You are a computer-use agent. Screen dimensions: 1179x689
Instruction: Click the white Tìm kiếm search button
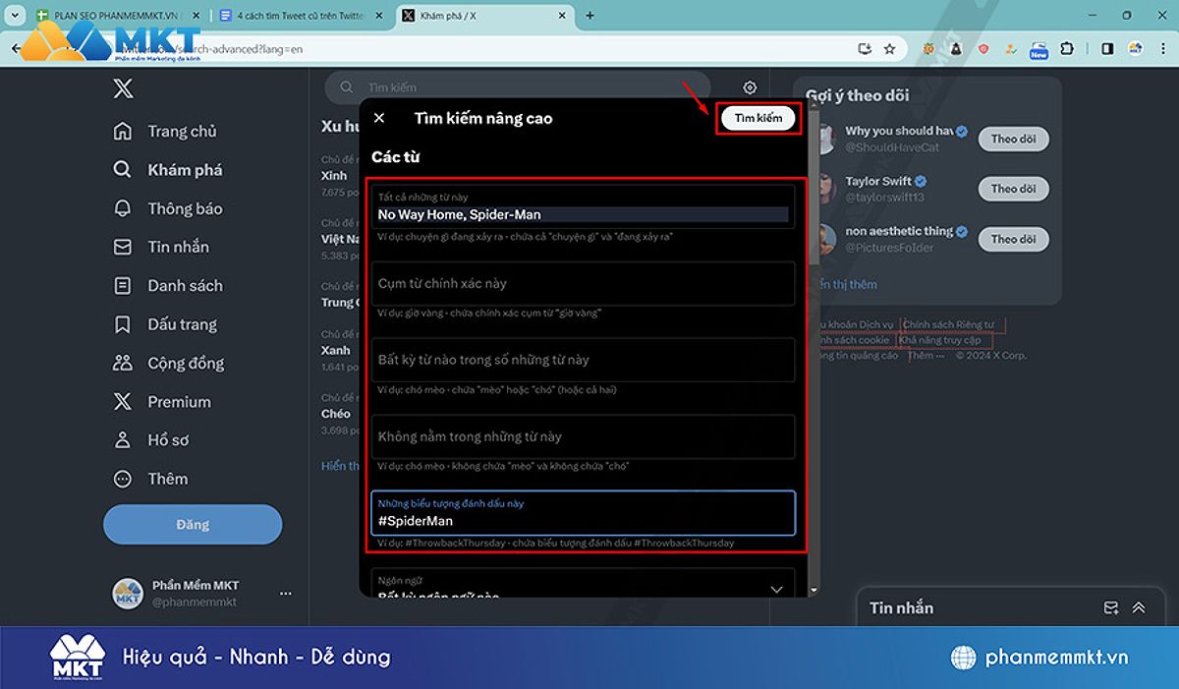tap(758, 118)
